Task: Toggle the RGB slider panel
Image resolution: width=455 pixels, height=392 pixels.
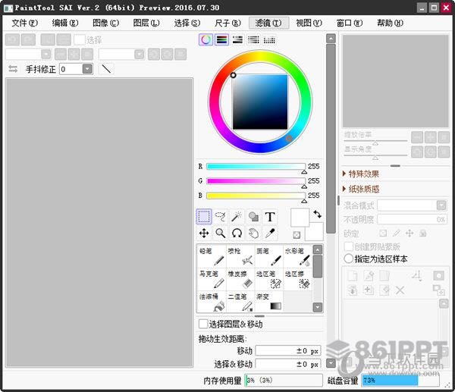Action: point(221,39)
